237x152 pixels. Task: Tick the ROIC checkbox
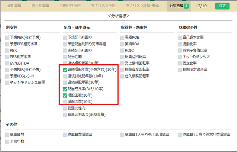pos(122,50)
